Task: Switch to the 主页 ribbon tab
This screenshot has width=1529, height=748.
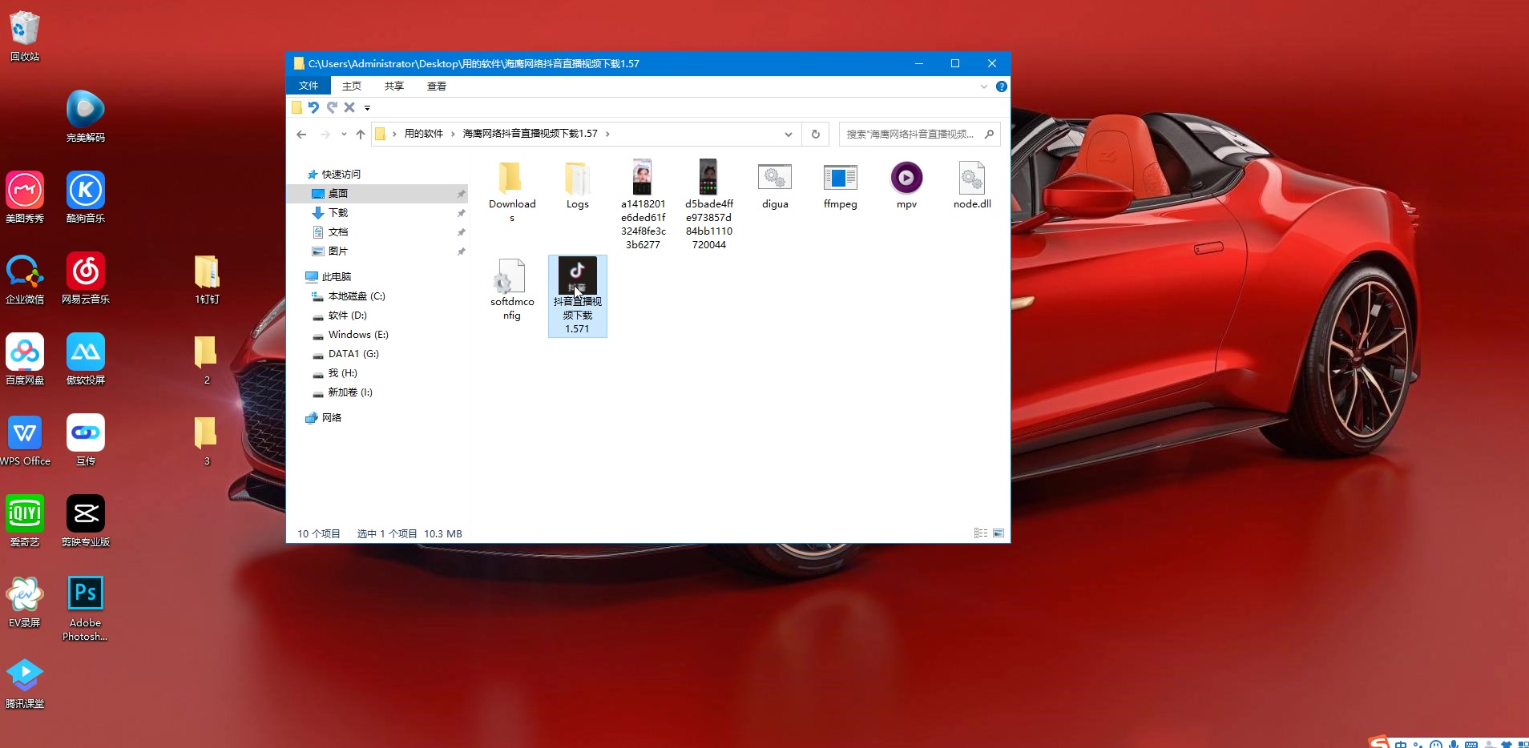Action: [x=352, y=86]
